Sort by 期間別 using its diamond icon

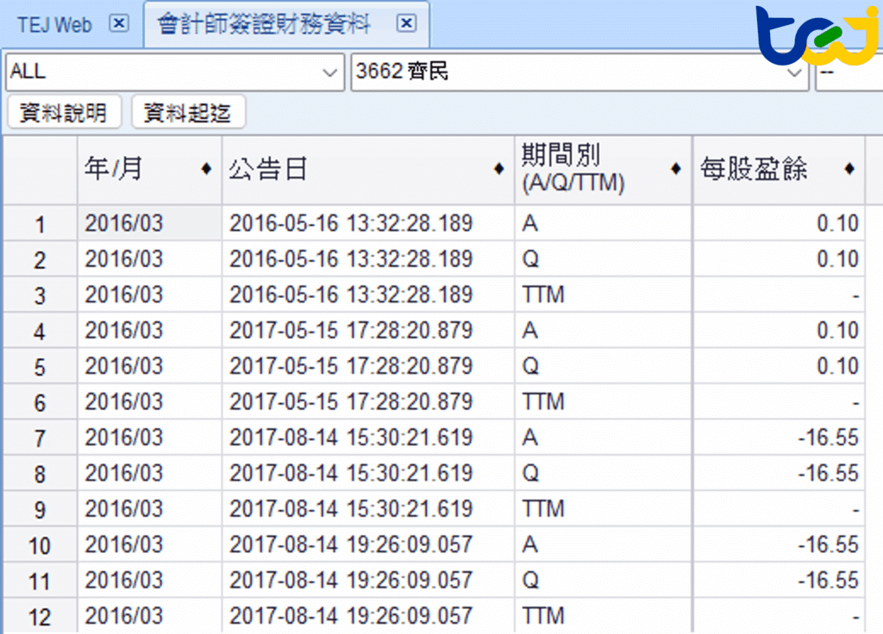pos(675,170)
